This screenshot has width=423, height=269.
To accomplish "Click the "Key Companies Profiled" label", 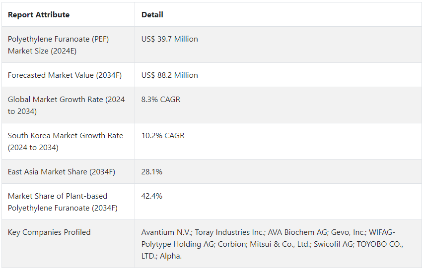I will pos(49,232).
